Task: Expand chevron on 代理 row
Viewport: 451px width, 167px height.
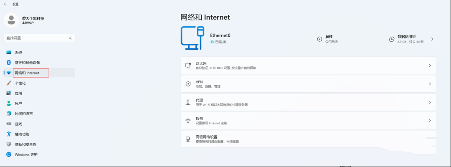Action: (x=430, y=102)
